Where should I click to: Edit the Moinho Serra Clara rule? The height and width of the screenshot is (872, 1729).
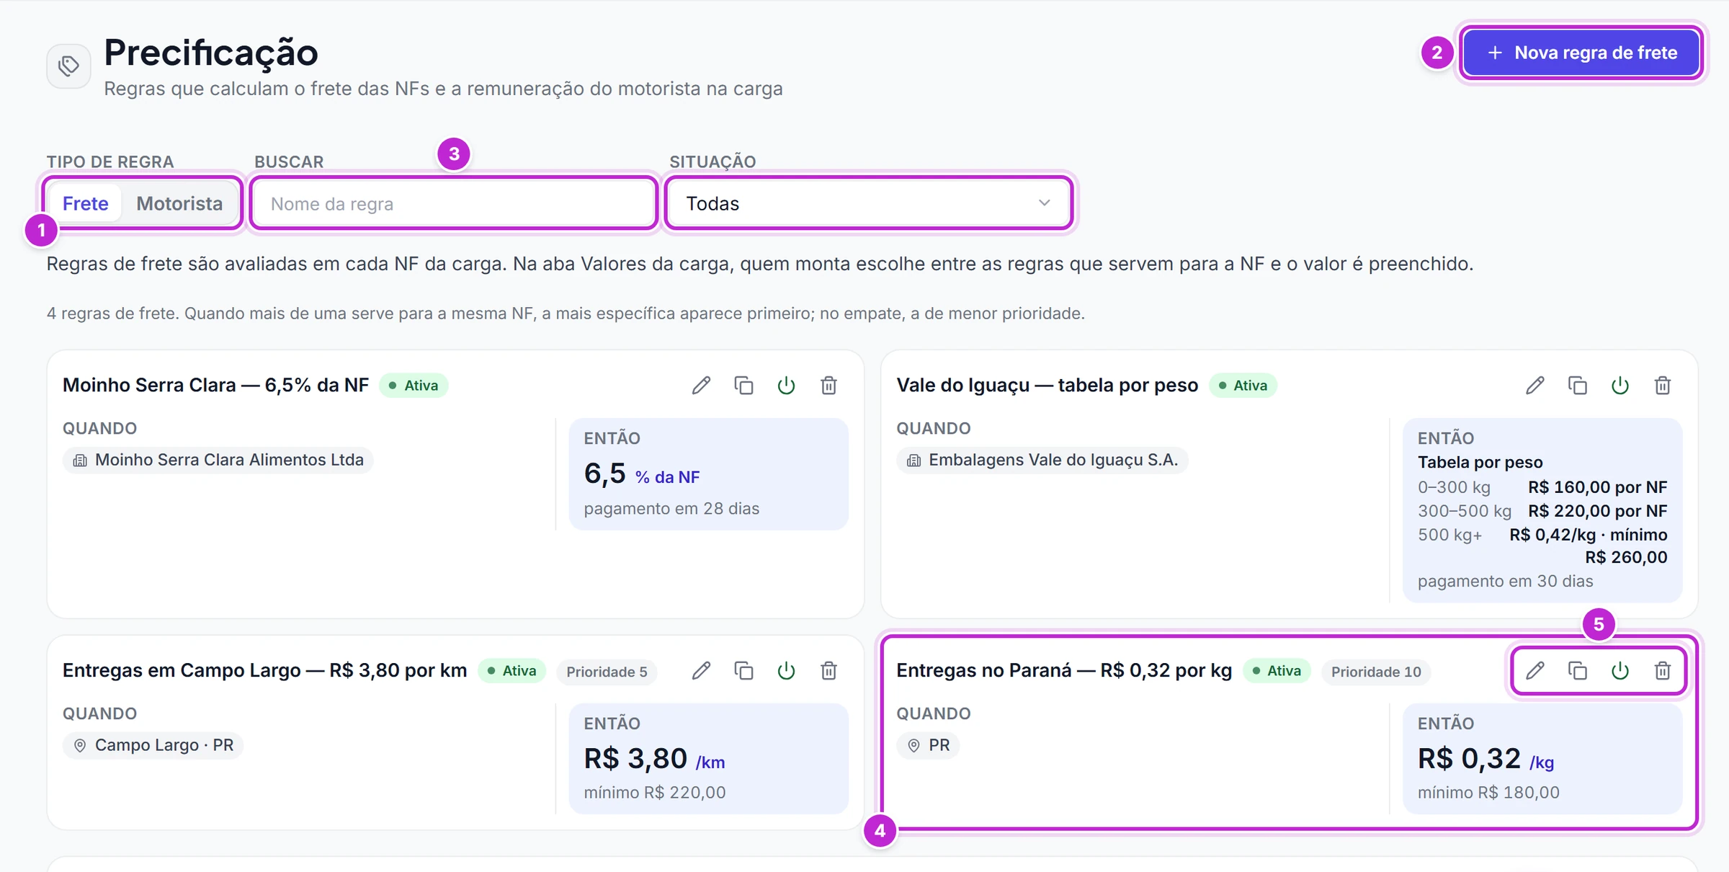tap(701, 386)
